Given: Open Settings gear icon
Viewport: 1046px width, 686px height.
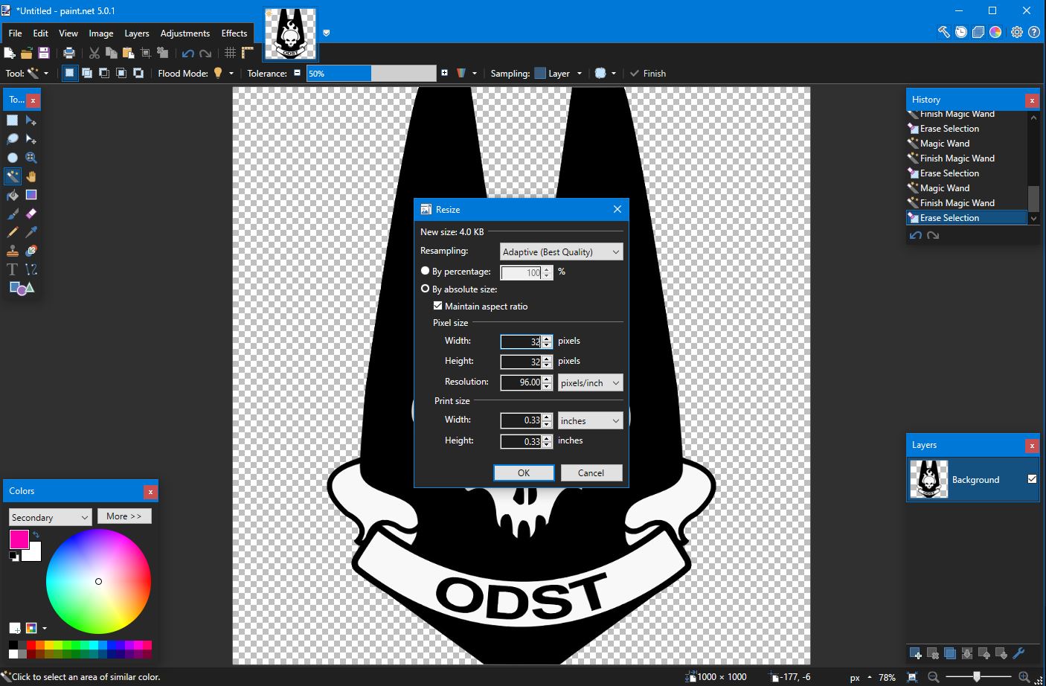Looking at the screenshot, I should (x=1017, y=32).
